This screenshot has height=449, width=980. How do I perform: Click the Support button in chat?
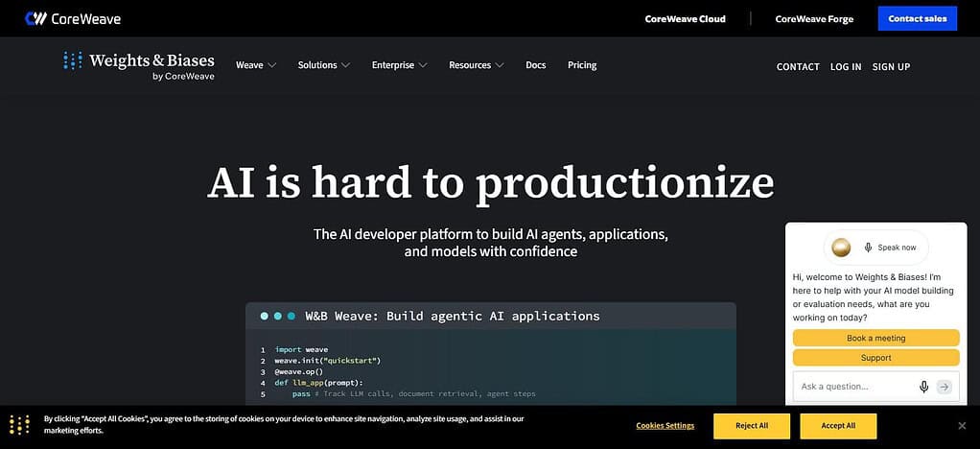[x=875, y=358]
